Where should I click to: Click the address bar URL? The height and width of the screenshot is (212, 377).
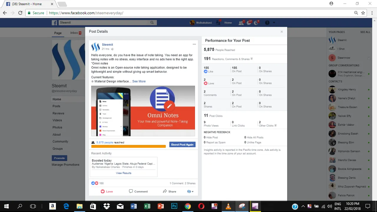click(86, 13)
